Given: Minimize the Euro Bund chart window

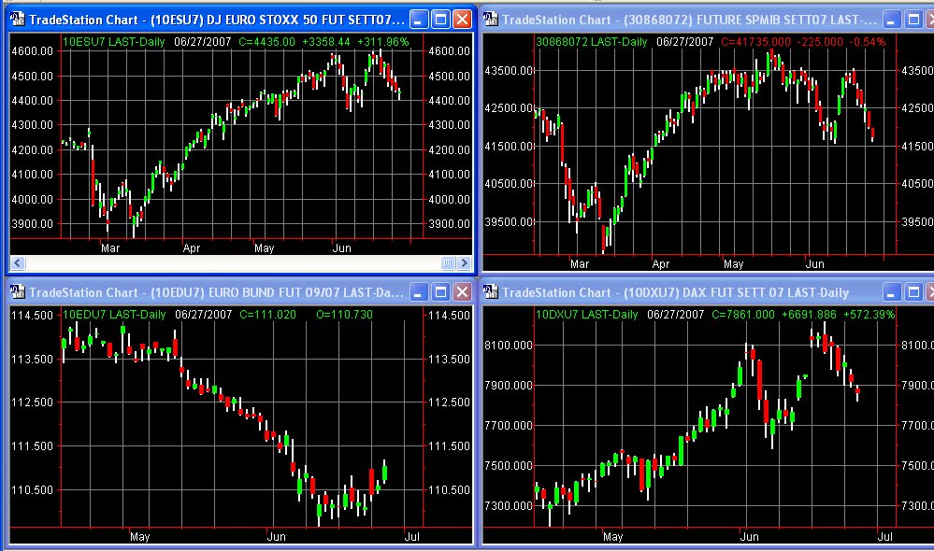Looking at the screenshot, I should 420,292.
